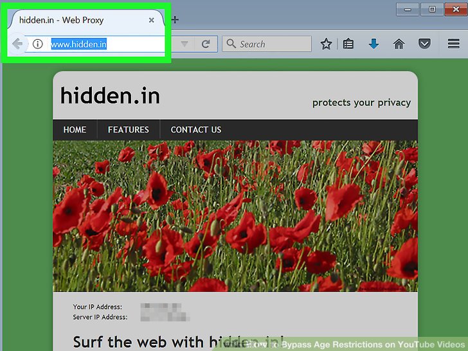468x351 pixels.
Task: Click the browser back arrow button
Action: (x=17, y=44)
